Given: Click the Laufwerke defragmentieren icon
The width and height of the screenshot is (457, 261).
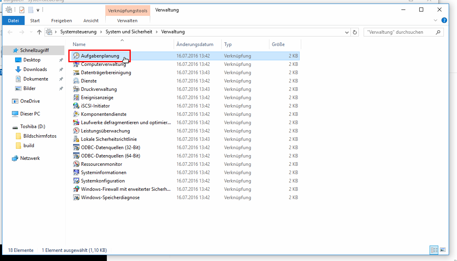Looking at the screenshot, I should [x=76, y=123].
